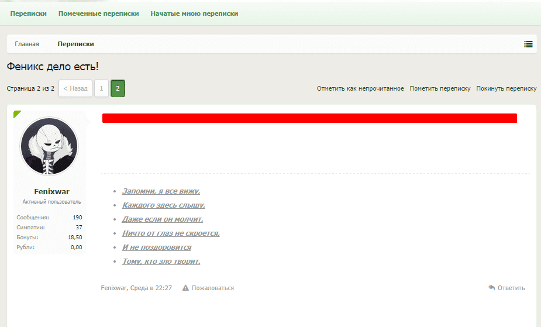Open Fenixwar's avatar picture

[x=50, y=146]
